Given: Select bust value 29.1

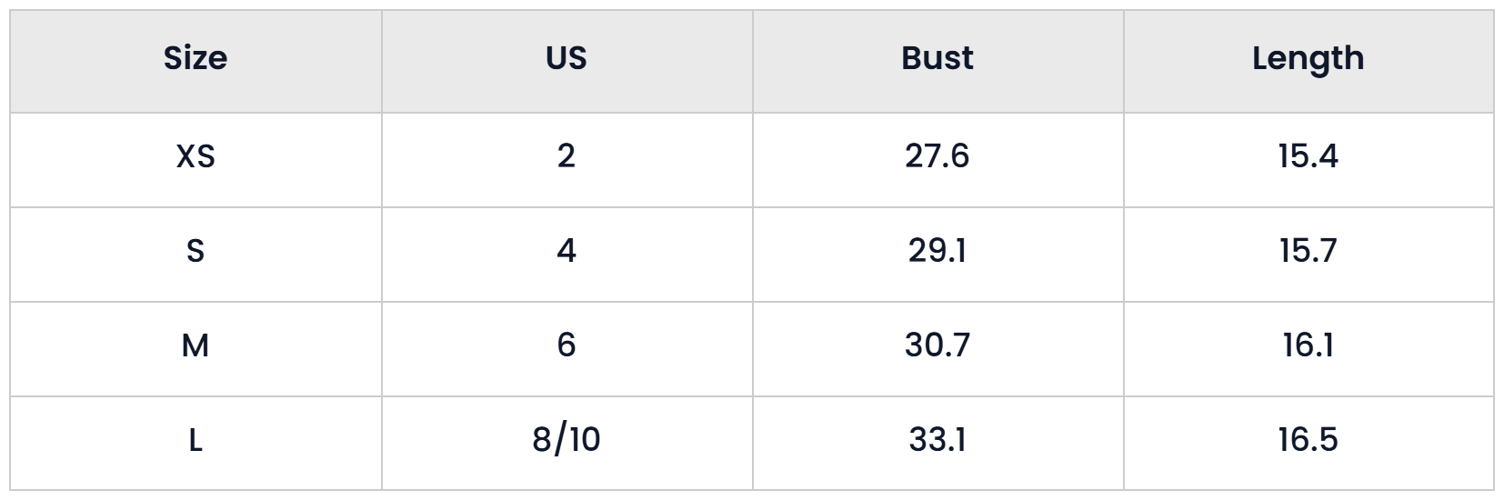Looking at the screenshot, I should 937,254.
